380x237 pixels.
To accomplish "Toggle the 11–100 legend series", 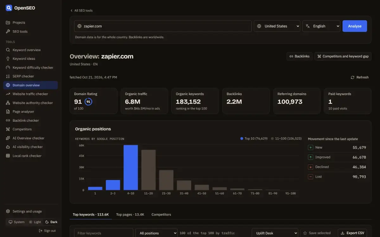I will (x=286, y=138).
